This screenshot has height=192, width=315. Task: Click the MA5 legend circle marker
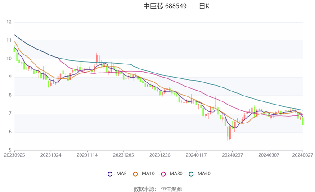coord(110,174)
